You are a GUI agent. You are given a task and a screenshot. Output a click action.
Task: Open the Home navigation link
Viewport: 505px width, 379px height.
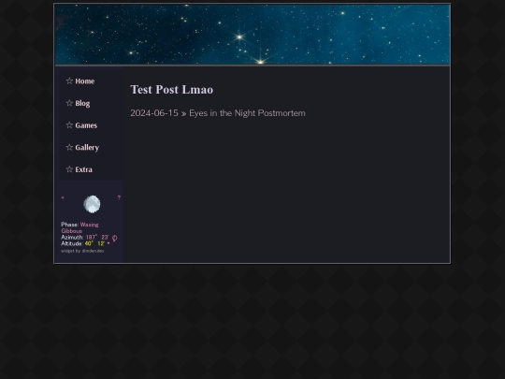85,81
